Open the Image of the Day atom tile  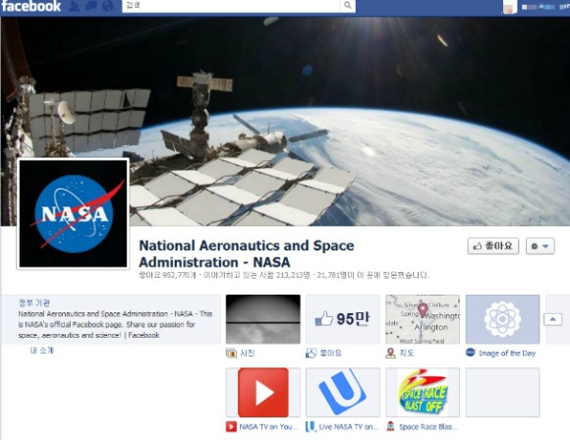pos(502,319)
